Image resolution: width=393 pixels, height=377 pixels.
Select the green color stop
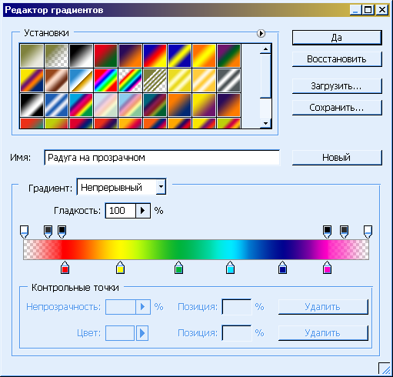(178, 268)
